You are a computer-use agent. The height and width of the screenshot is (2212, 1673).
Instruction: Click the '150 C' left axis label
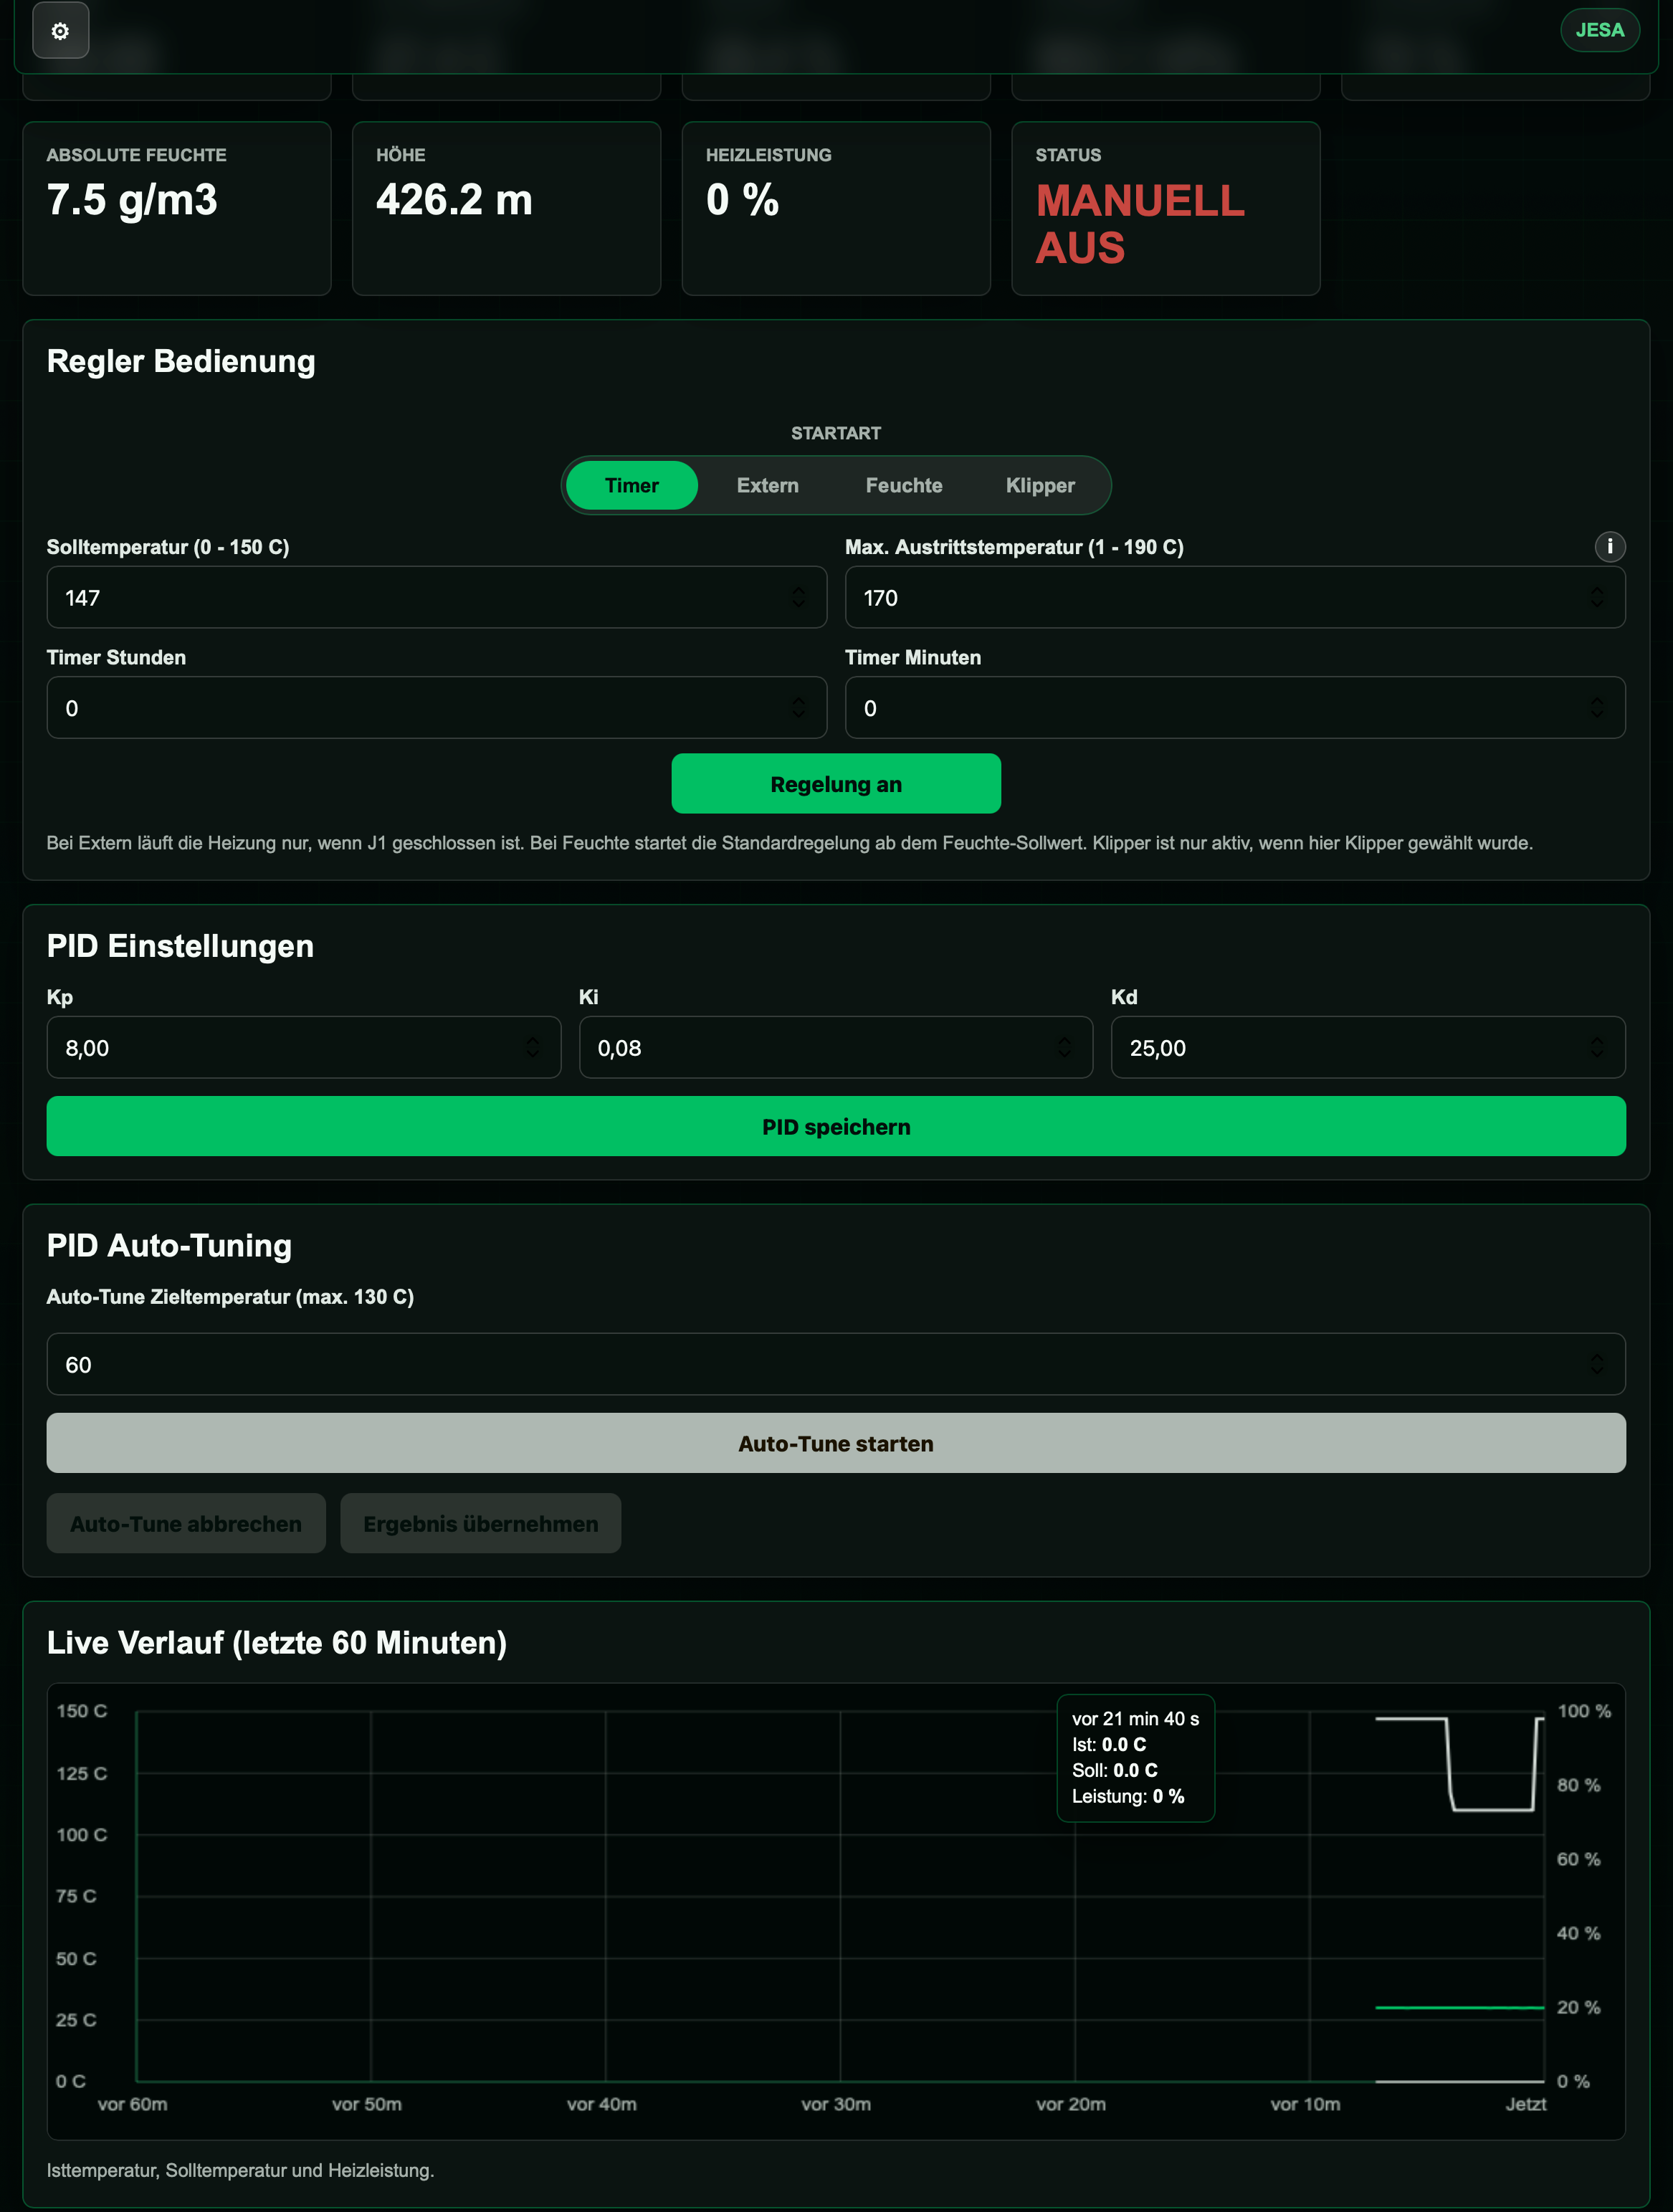(x=81, y=1711)
